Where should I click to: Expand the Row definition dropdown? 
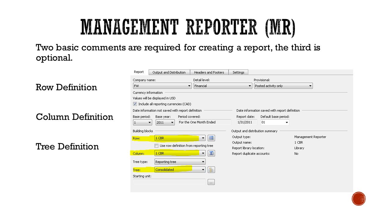point(180,138)
